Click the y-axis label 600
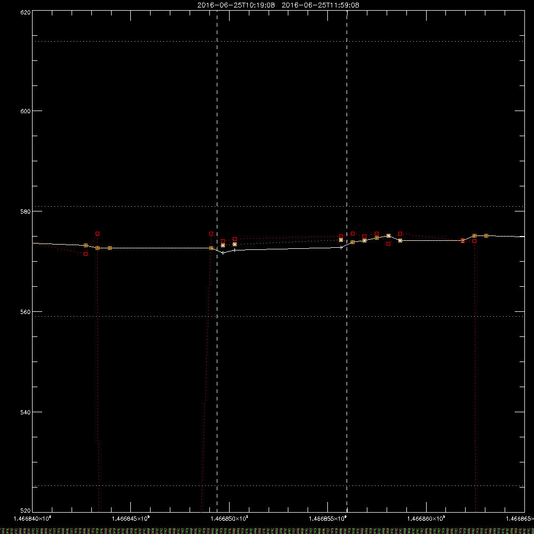The height and width of the screenshot is (534, 534). [x=26, y=111]
